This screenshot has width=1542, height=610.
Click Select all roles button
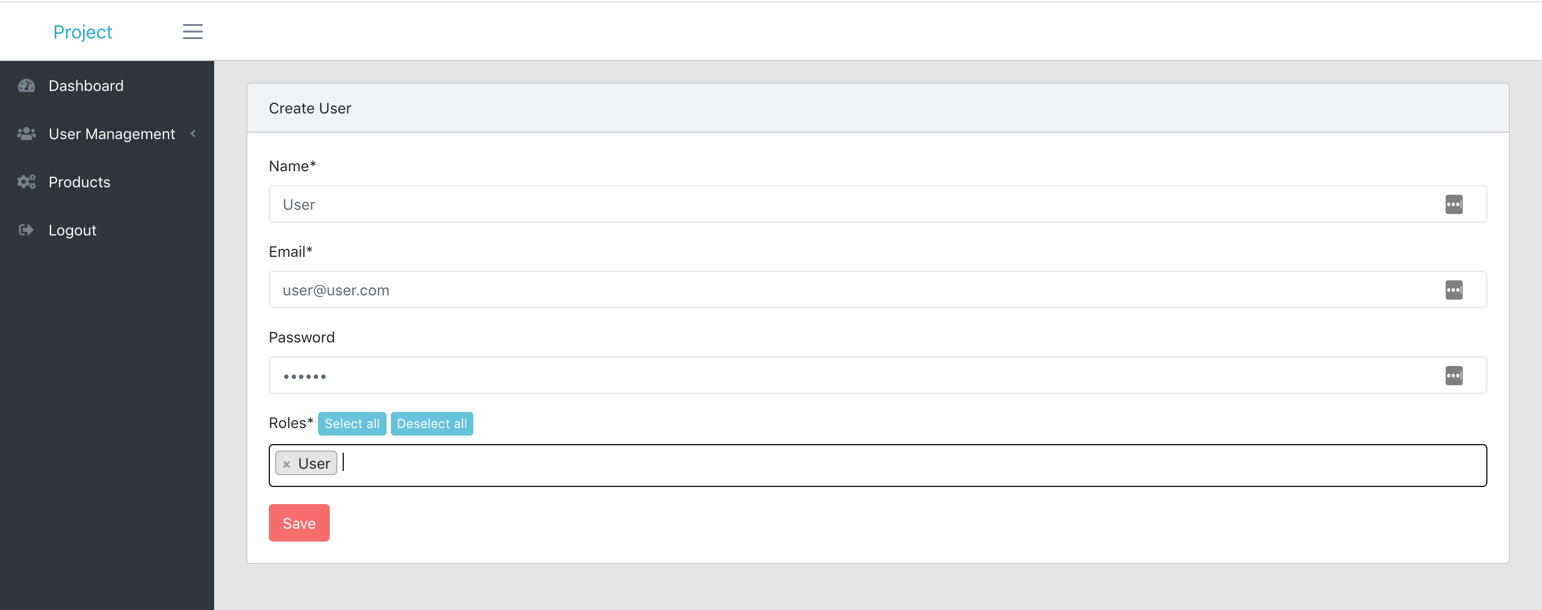click(x=352, y=423)
